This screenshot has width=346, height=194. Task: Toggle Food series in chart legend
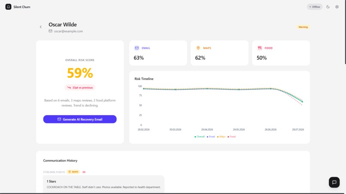[231, 137]
